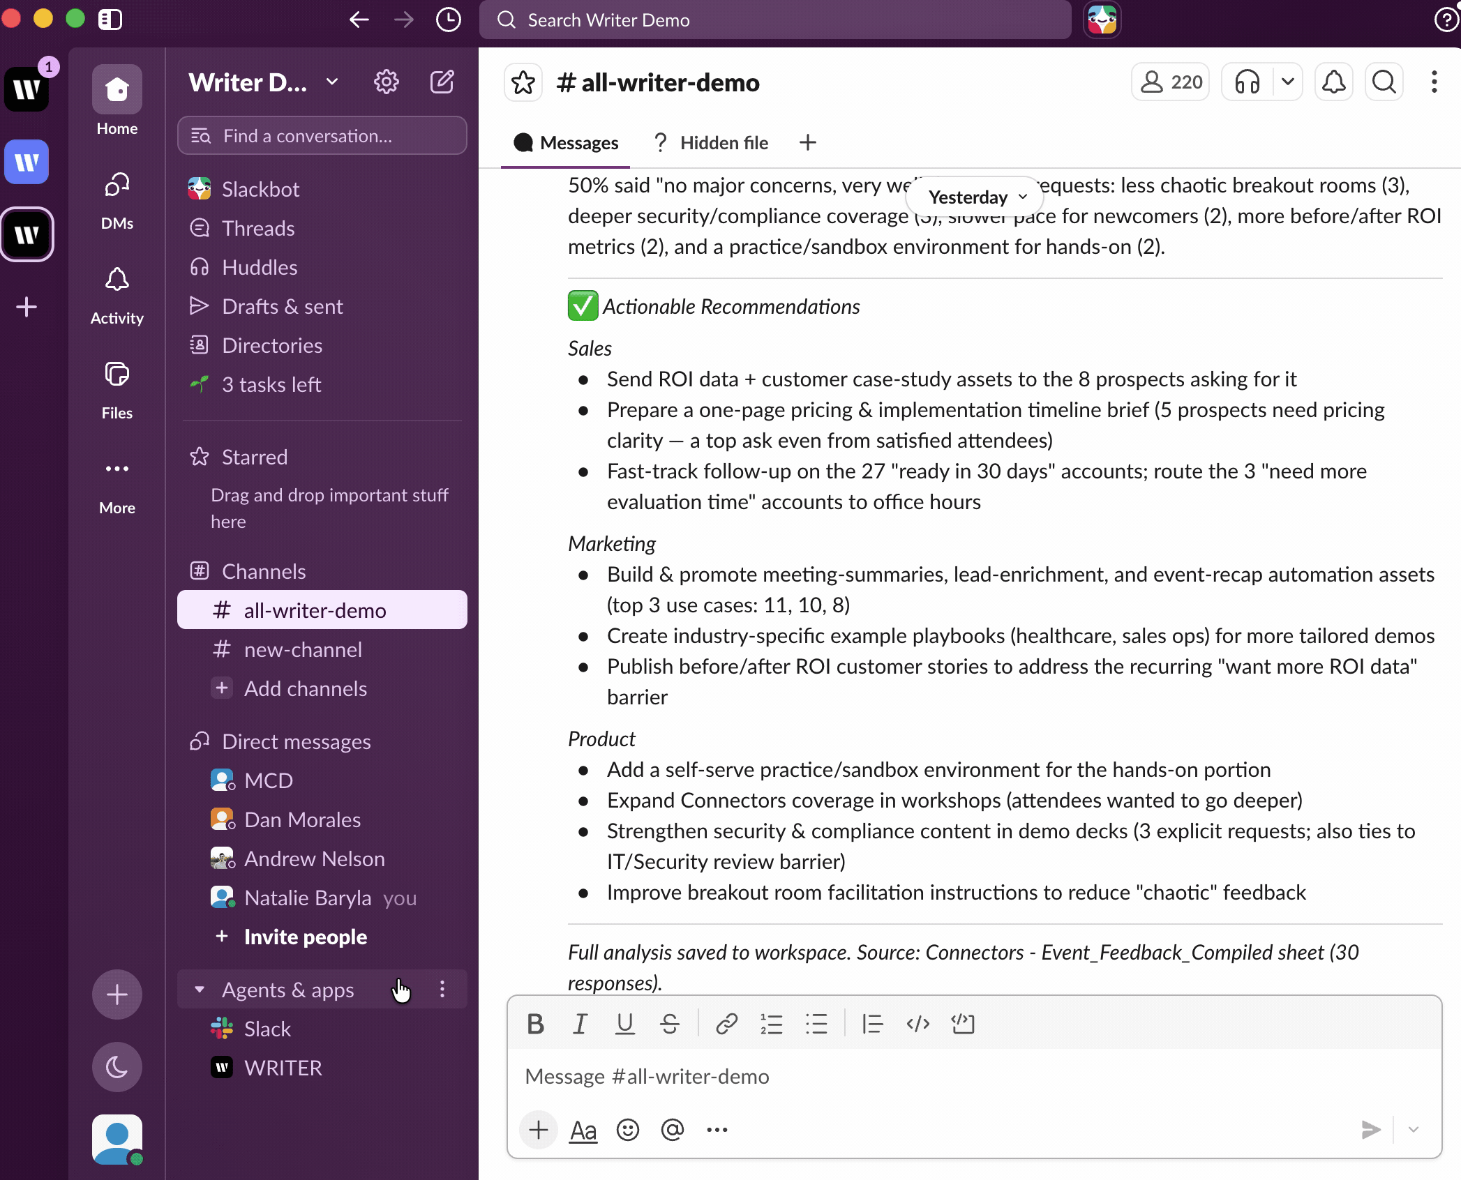Open channel notification bell settings

click(1334, 82)
